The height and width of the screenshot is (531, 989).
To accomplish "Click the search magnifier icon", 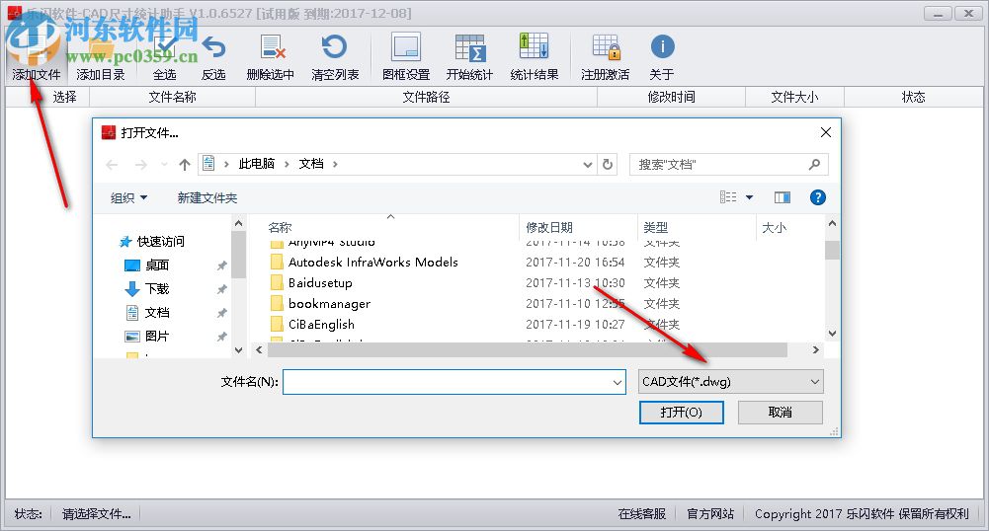I will click(814, 165).
